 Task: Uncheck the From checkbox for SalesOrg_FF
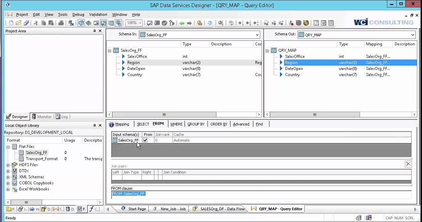click(145, 140)
